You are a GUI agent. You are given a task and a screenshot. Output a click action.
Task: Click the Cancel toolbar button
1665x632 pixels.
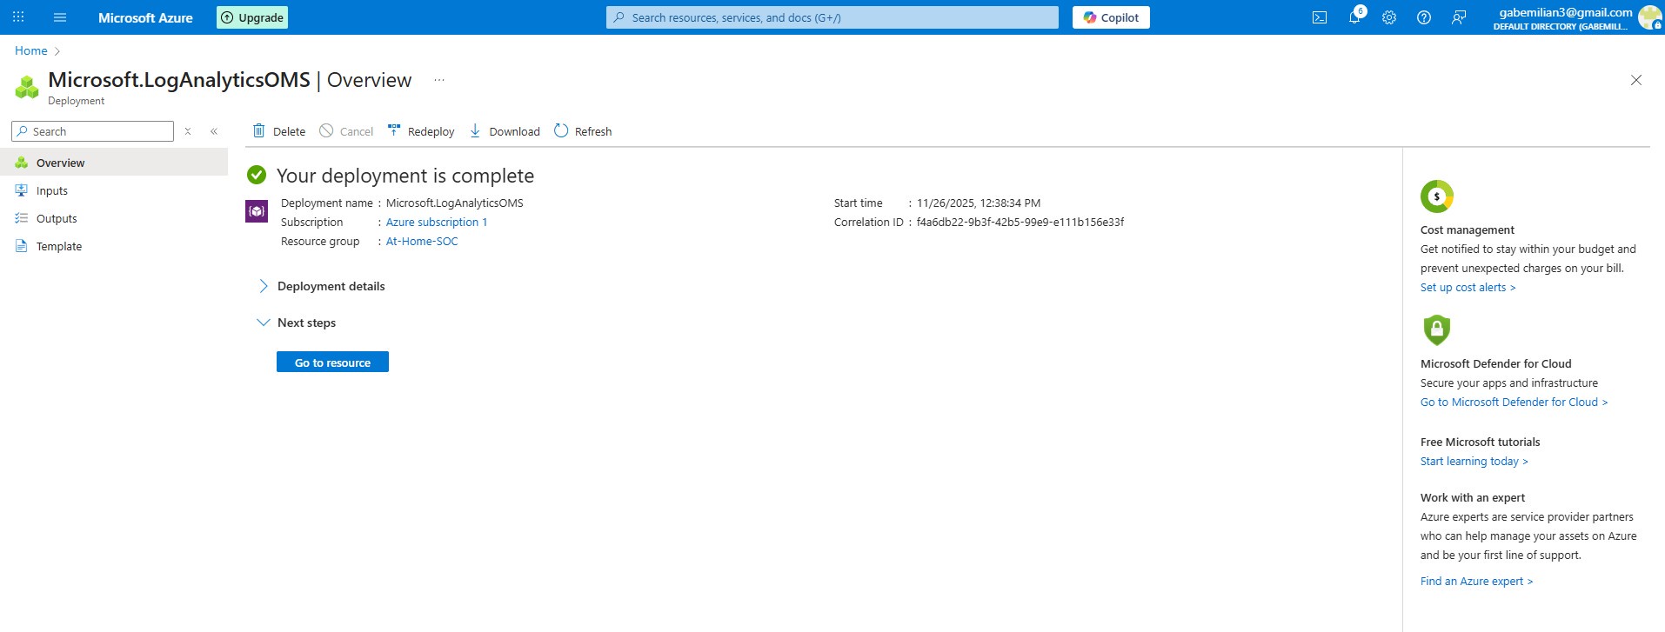pos(346,131)
